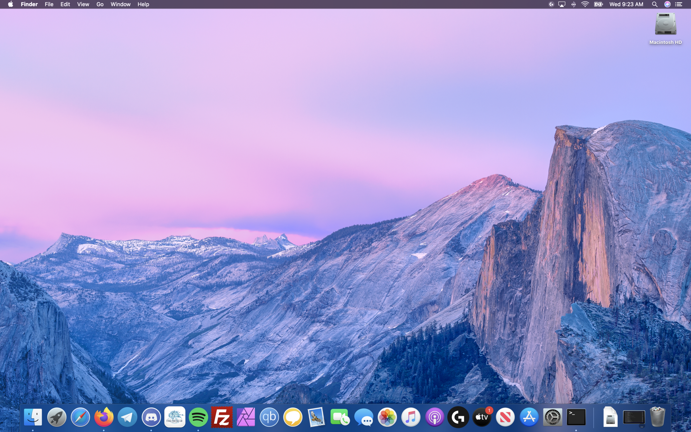The image size is (691, 432).
Task: Expand the battery status menu
Action: tap(598, 4)
